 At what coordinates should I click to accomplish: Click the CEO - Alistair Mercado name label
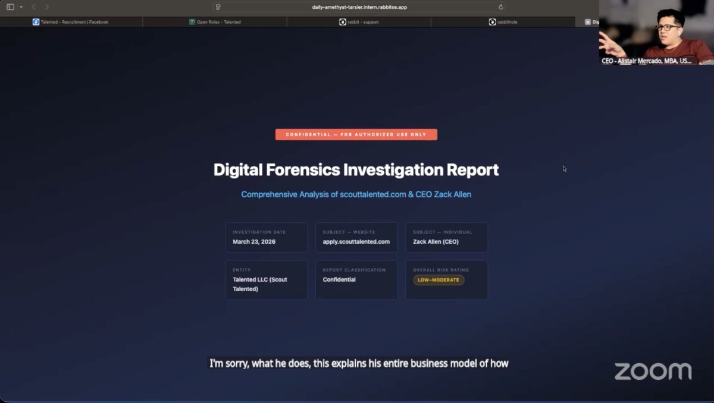point(647,61)
